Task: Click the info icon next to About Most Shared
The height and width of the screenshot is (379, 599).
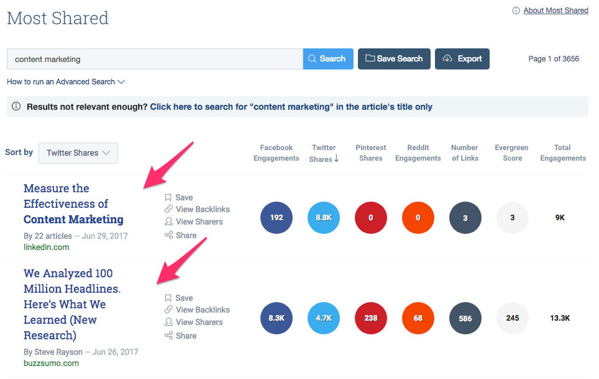Action: pos(516,10)
